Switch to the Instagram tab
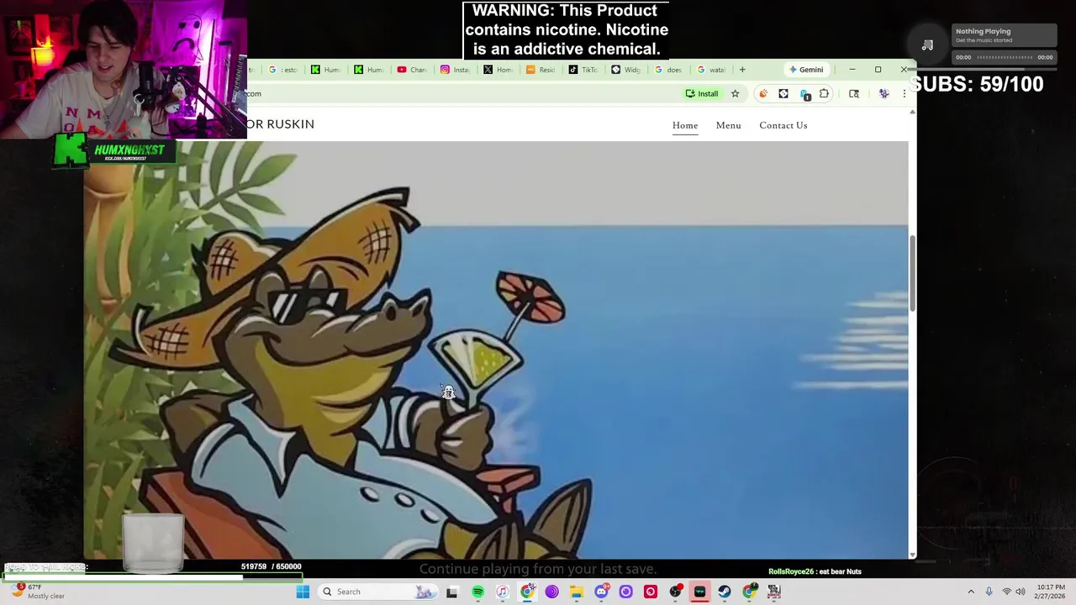Viewport: 1076px width, 605px height. click(456, 70)
